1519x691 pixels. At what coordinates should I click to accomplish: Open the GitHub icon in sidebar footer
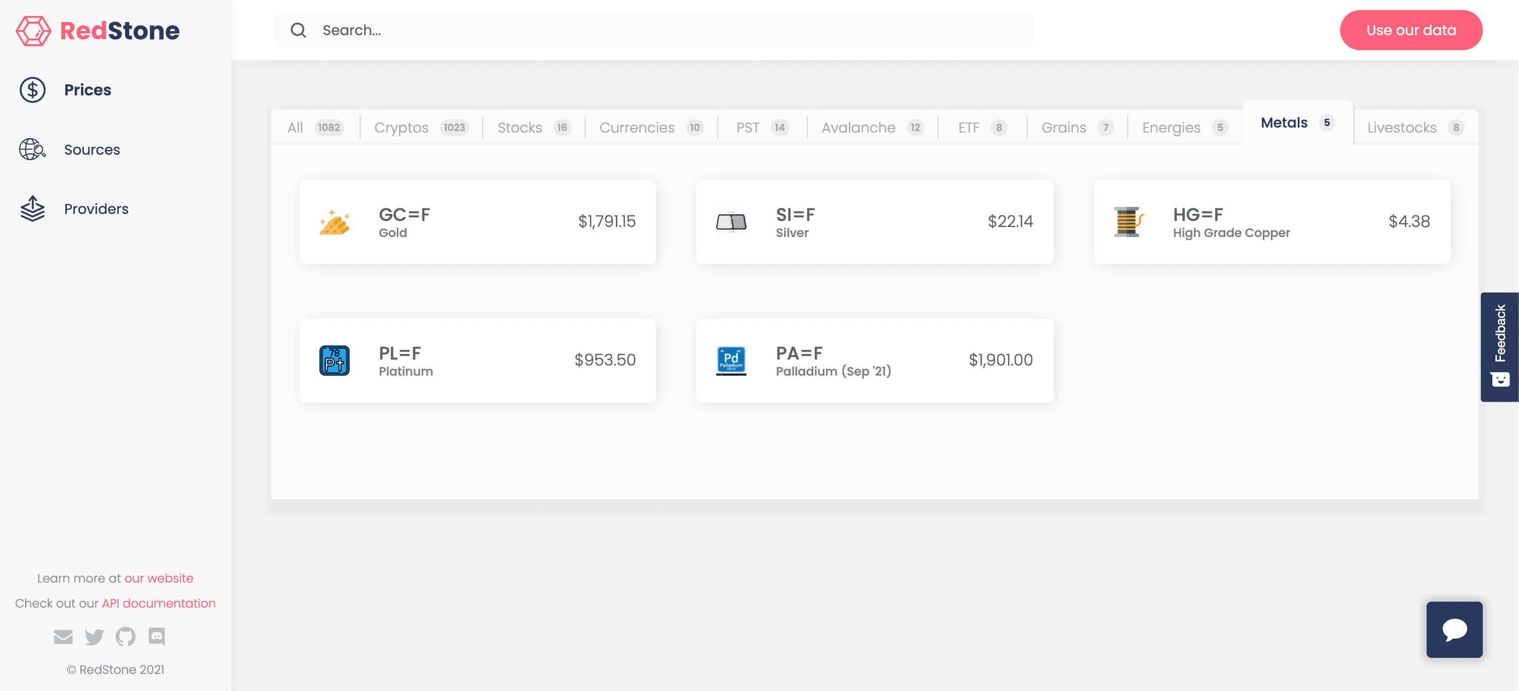126,637
